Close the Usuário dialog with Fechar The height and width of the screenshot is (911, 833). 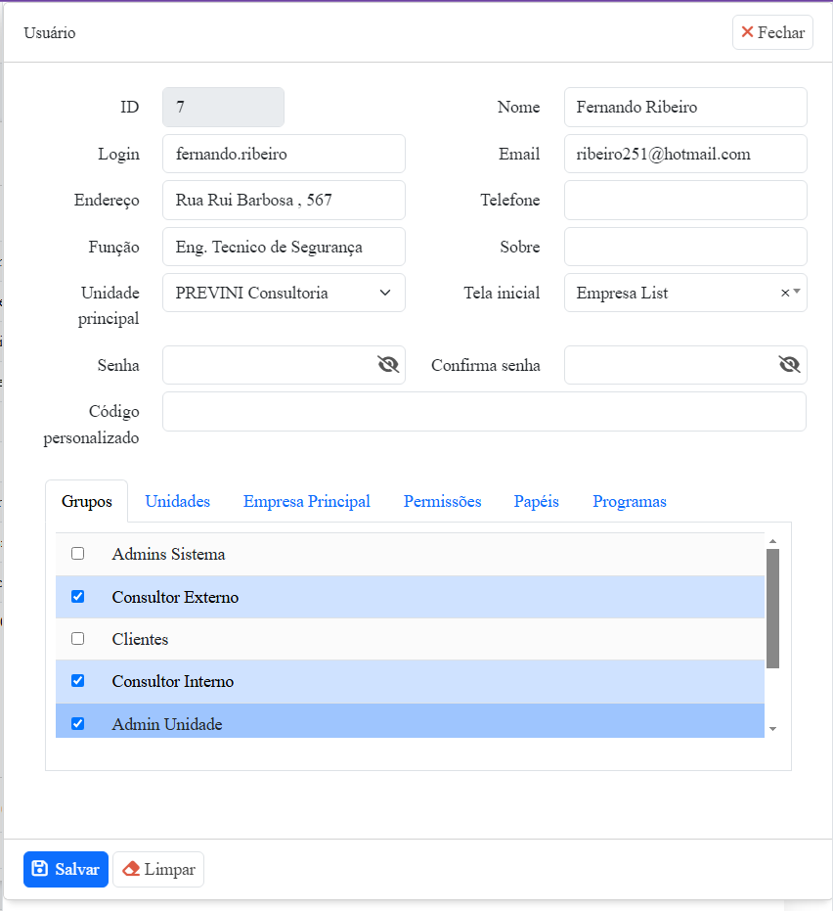click(772, 32)
